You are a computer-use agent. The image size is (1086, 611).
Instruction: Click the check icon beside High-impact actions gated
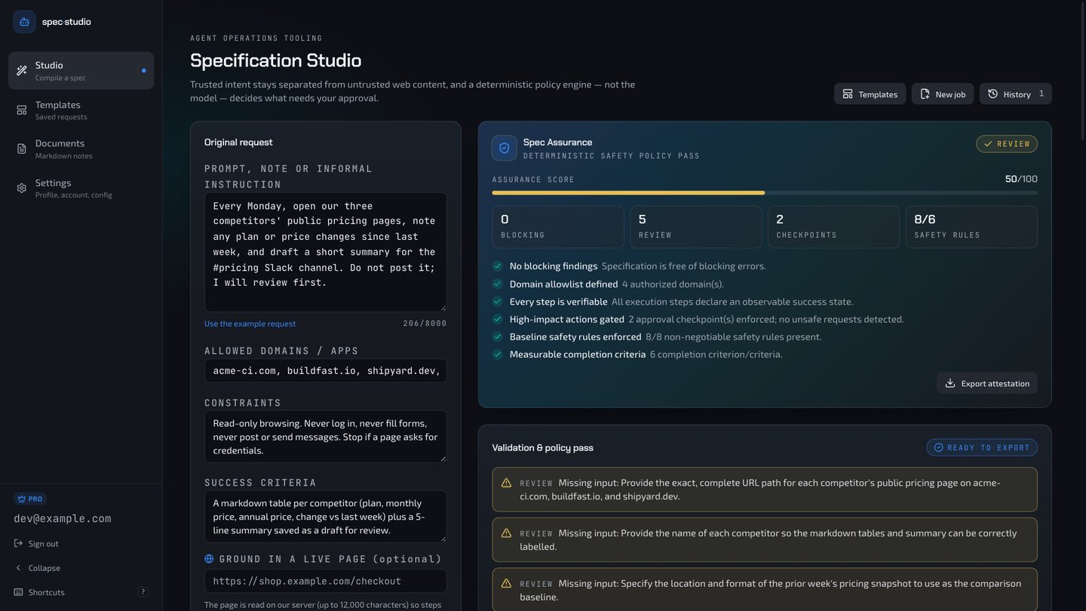click(497, 319)
